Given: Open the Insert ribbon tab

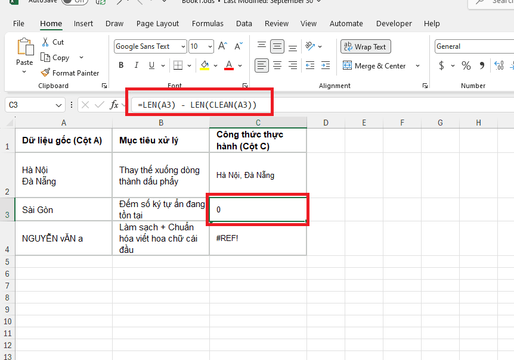Looking at the screenshot, I should [83, 24].
